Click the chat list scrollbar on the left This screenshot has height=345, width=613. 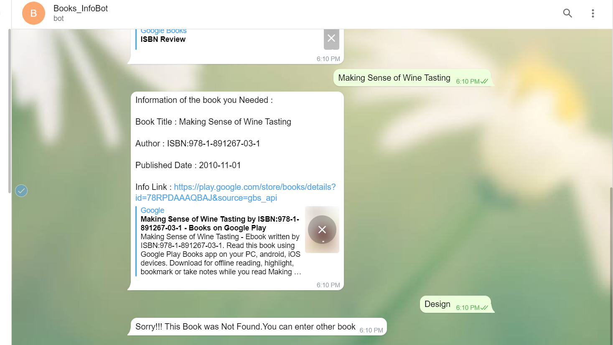[x=10, y=111]
